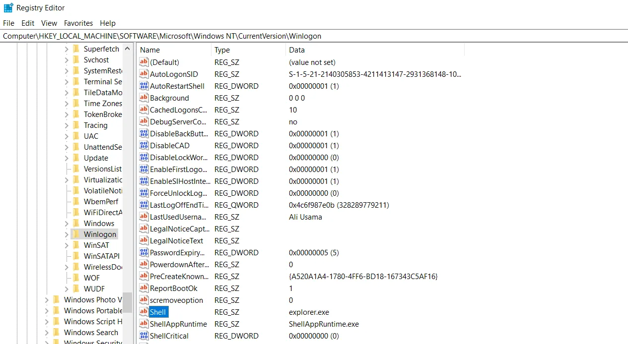Expand the Superfetch key
This screenshot has height=344, width=628.
pyautogui.click(x=66, y=49)
